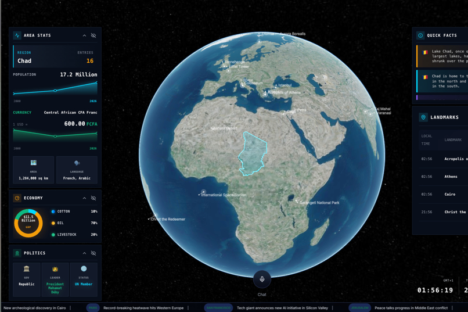Click the Area Stats pulse icon
Screen dimensions: 468x312
coord(17,35)
